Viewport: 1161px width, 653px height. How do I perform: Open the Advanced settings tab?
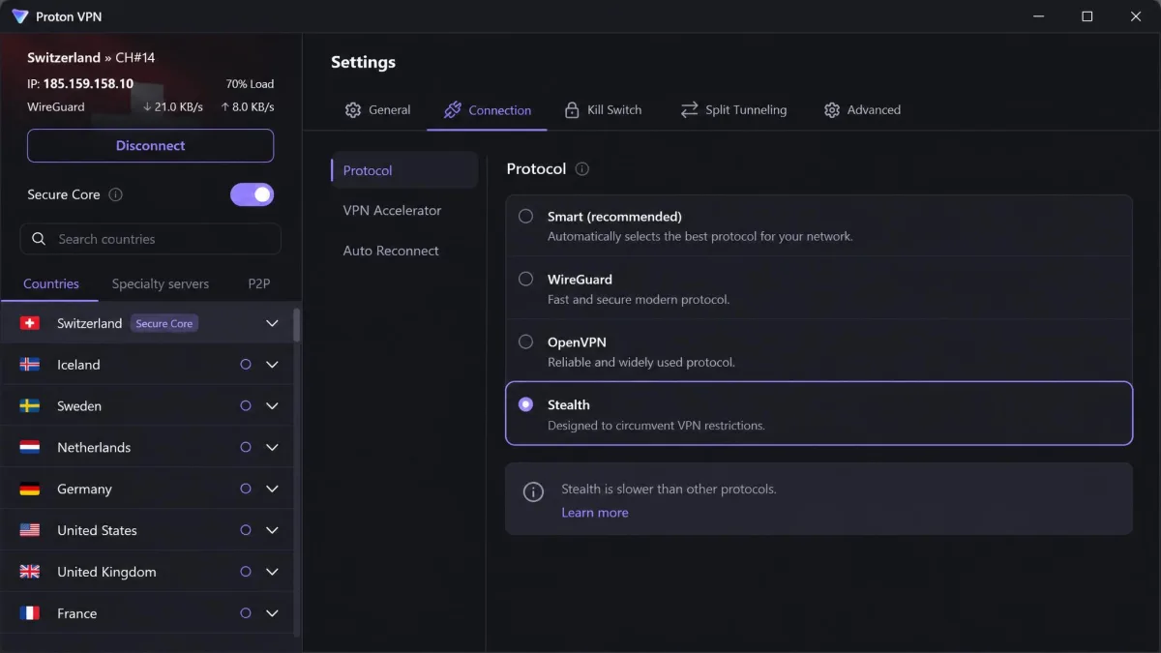[x=862, y=110]
